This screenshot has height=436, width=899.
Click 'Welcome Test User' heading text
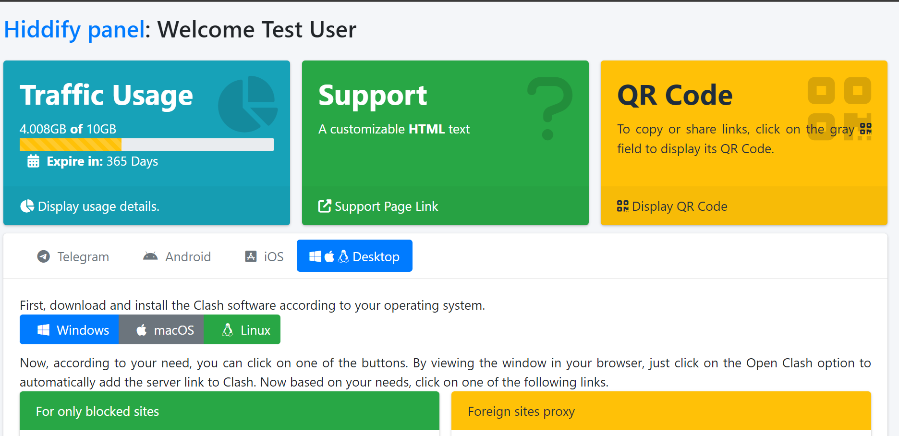click(257, 30)
